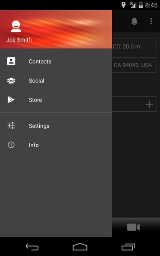Select the Social menu entry
This screenshot has height=256, width=160.
(x=56, y=81)
